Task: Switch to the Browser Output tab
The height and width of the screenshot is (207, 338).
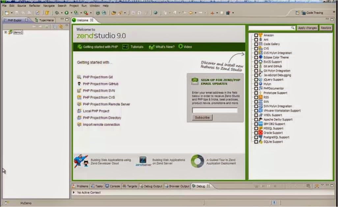Action: pos(177,186)
